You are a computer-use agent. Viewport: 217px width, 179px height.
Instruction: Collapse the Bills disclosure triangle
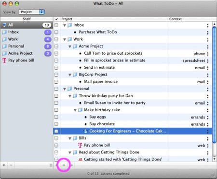pyautogui.click(x=70, y=138)
